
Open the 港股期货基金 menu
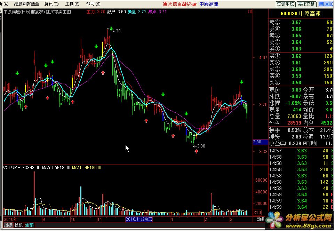pyautogui.click(x=26, y=3)
